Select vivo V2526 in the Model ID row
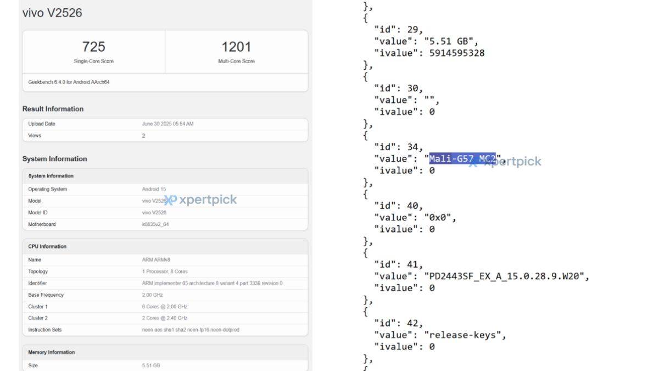 tap(154, 212)
